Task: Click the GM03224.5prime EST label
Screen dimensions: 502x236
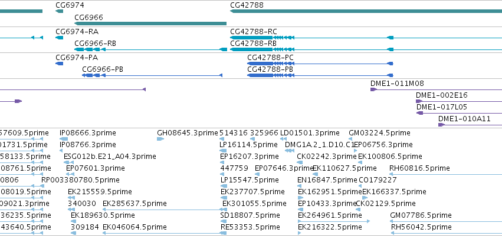Action: click(x=379, y=133)
